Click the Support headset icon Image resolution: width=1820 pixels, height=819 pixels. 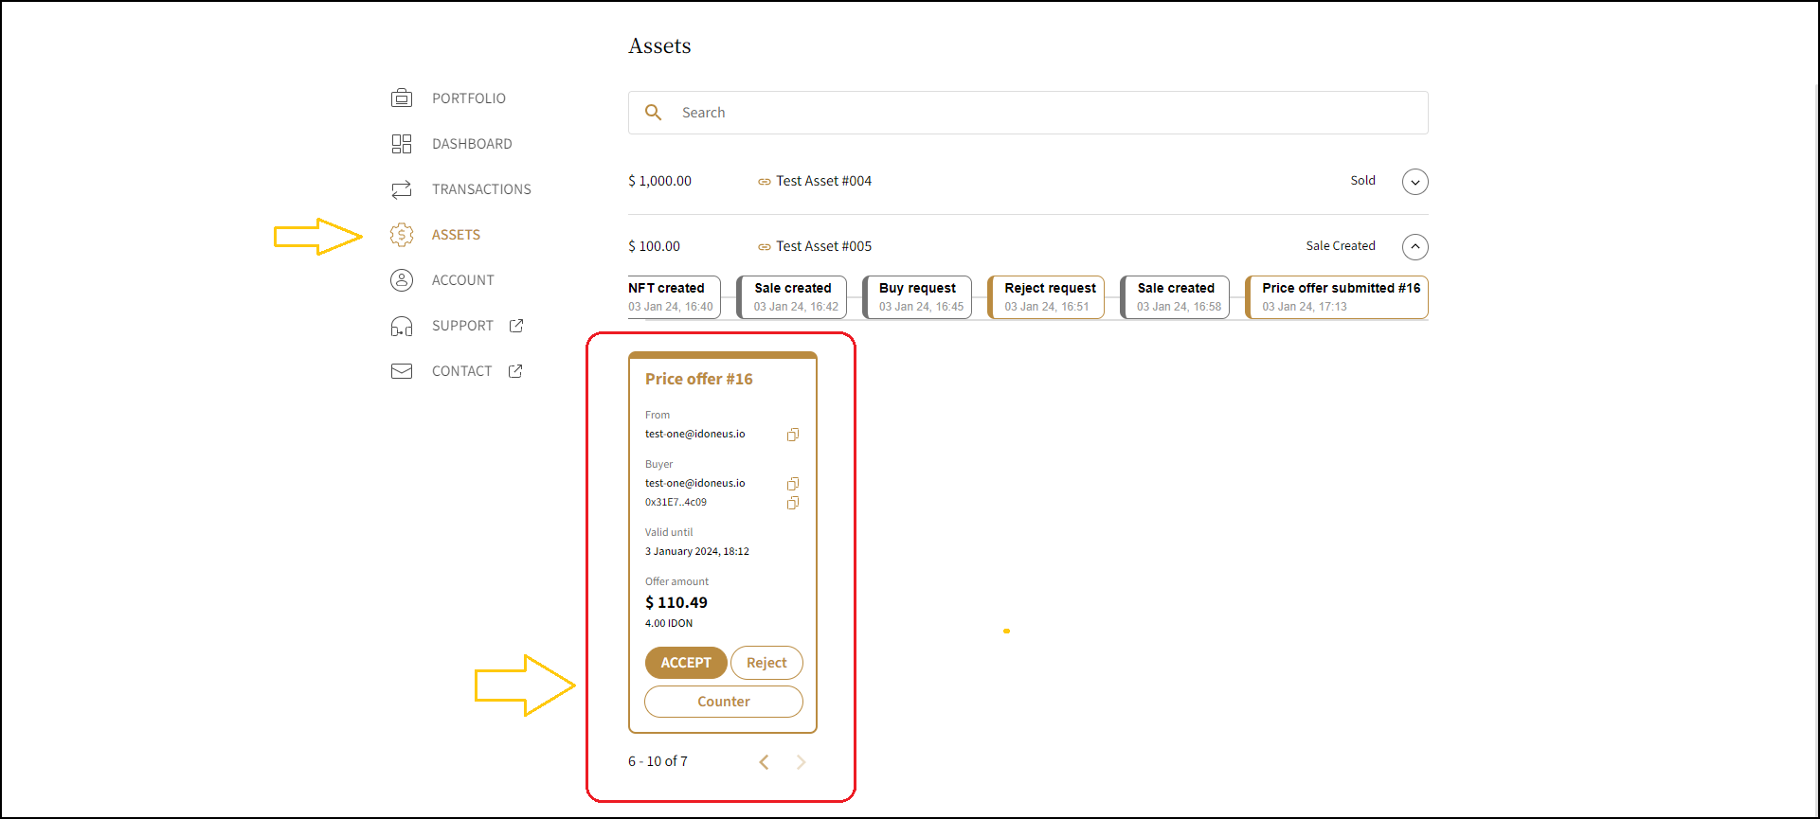(x=402, y=326)
